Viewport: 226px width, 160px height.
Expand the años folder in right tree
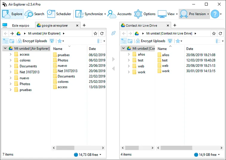point(129,54)
